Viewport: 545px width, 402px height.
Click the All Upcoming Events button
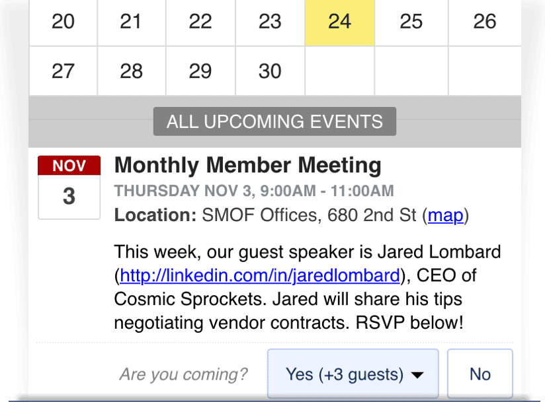coord(274,121)
